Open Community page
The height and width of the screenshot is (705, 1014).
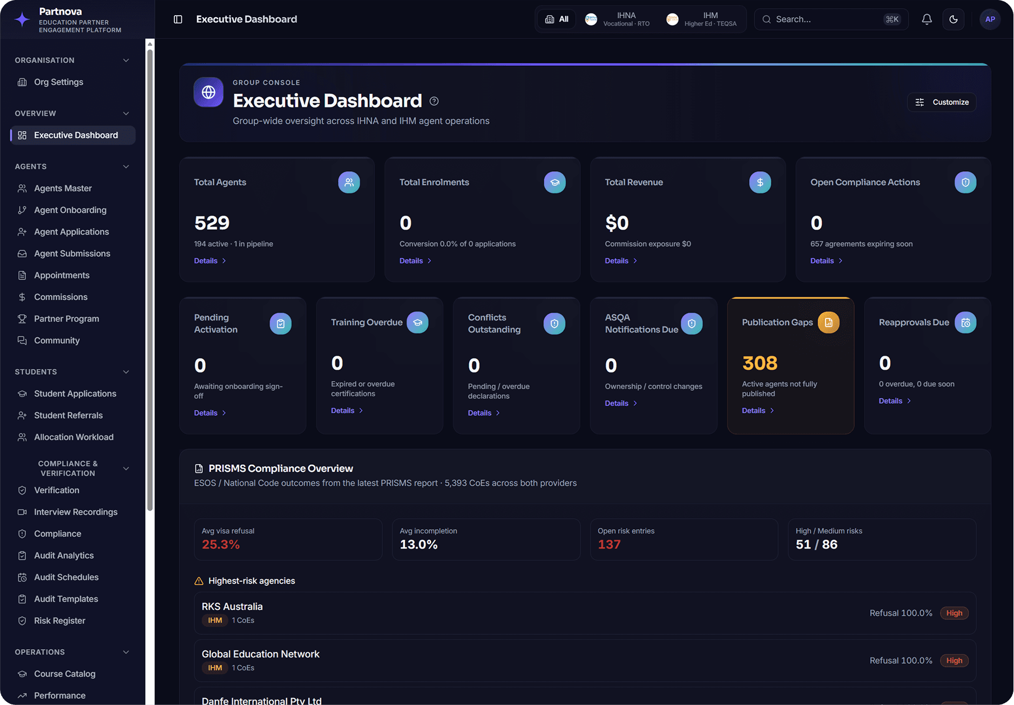[72, 341]
